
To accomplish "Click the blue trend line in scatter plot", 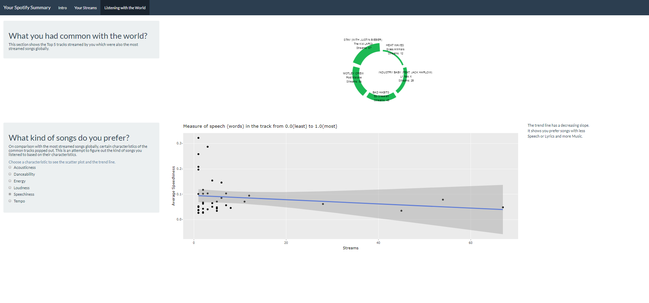I will click(351, 203).
